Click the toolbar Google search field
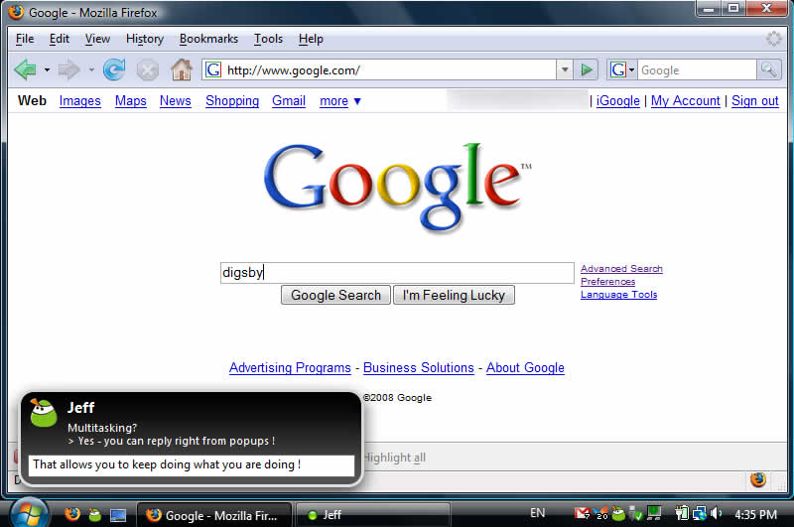 click(697, 69)
